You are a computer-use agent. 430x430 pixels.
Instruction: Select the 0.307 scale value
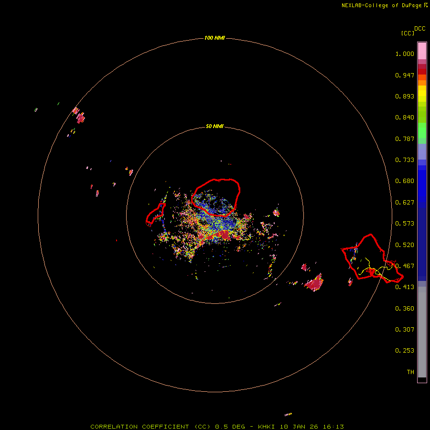click(x=405, y=330)
